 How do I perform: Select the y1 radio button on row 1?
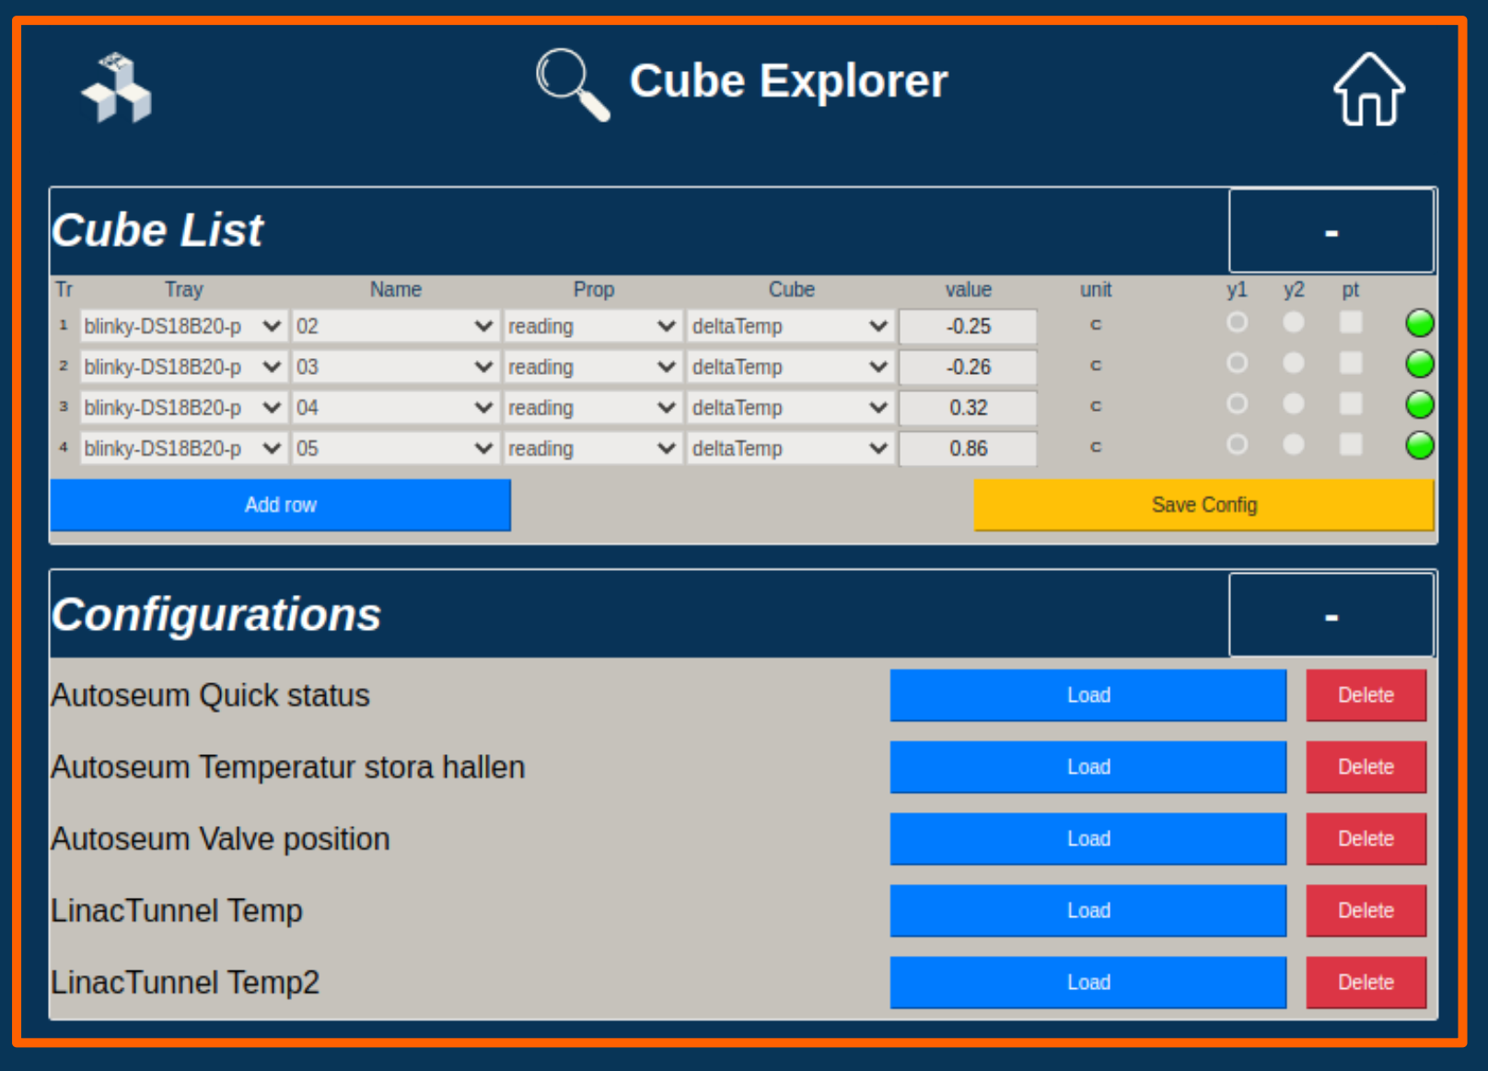click(x=1238, y=323)
